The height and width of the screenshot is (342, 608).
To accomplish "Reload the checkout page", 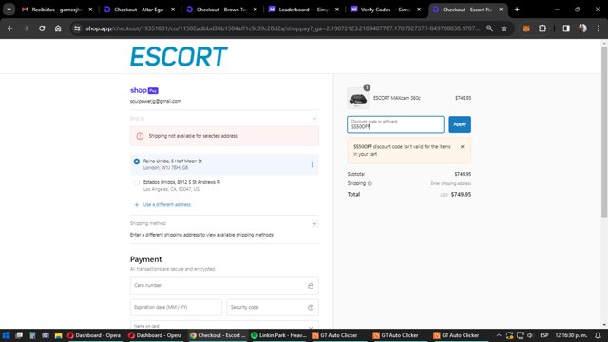I will click(42, 28).
